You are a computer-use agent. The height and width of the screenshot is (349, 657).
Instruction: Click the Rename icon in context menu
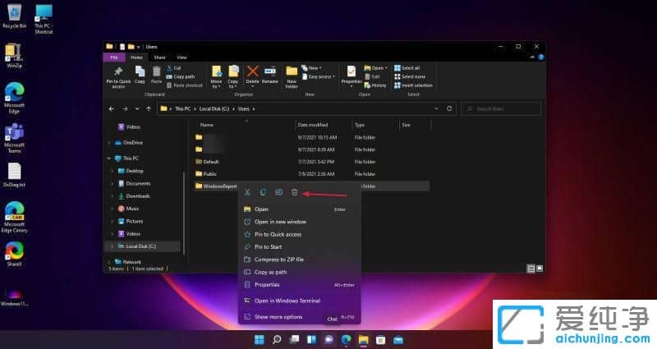(278, 192)
